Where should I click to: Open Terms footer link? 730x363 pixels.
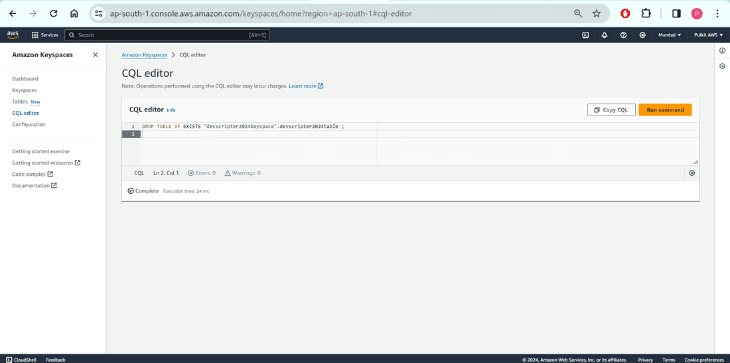tap(668, 360)
